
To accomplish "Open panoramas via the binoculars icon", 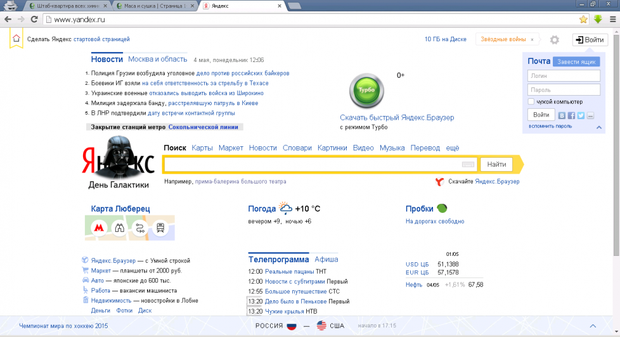I will (119, 228).
